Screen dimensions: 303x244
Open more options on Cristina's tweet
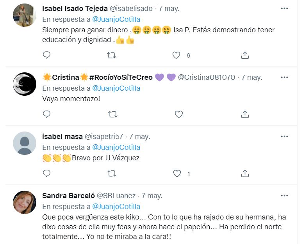pyautogui.click(x=284, y=77)
